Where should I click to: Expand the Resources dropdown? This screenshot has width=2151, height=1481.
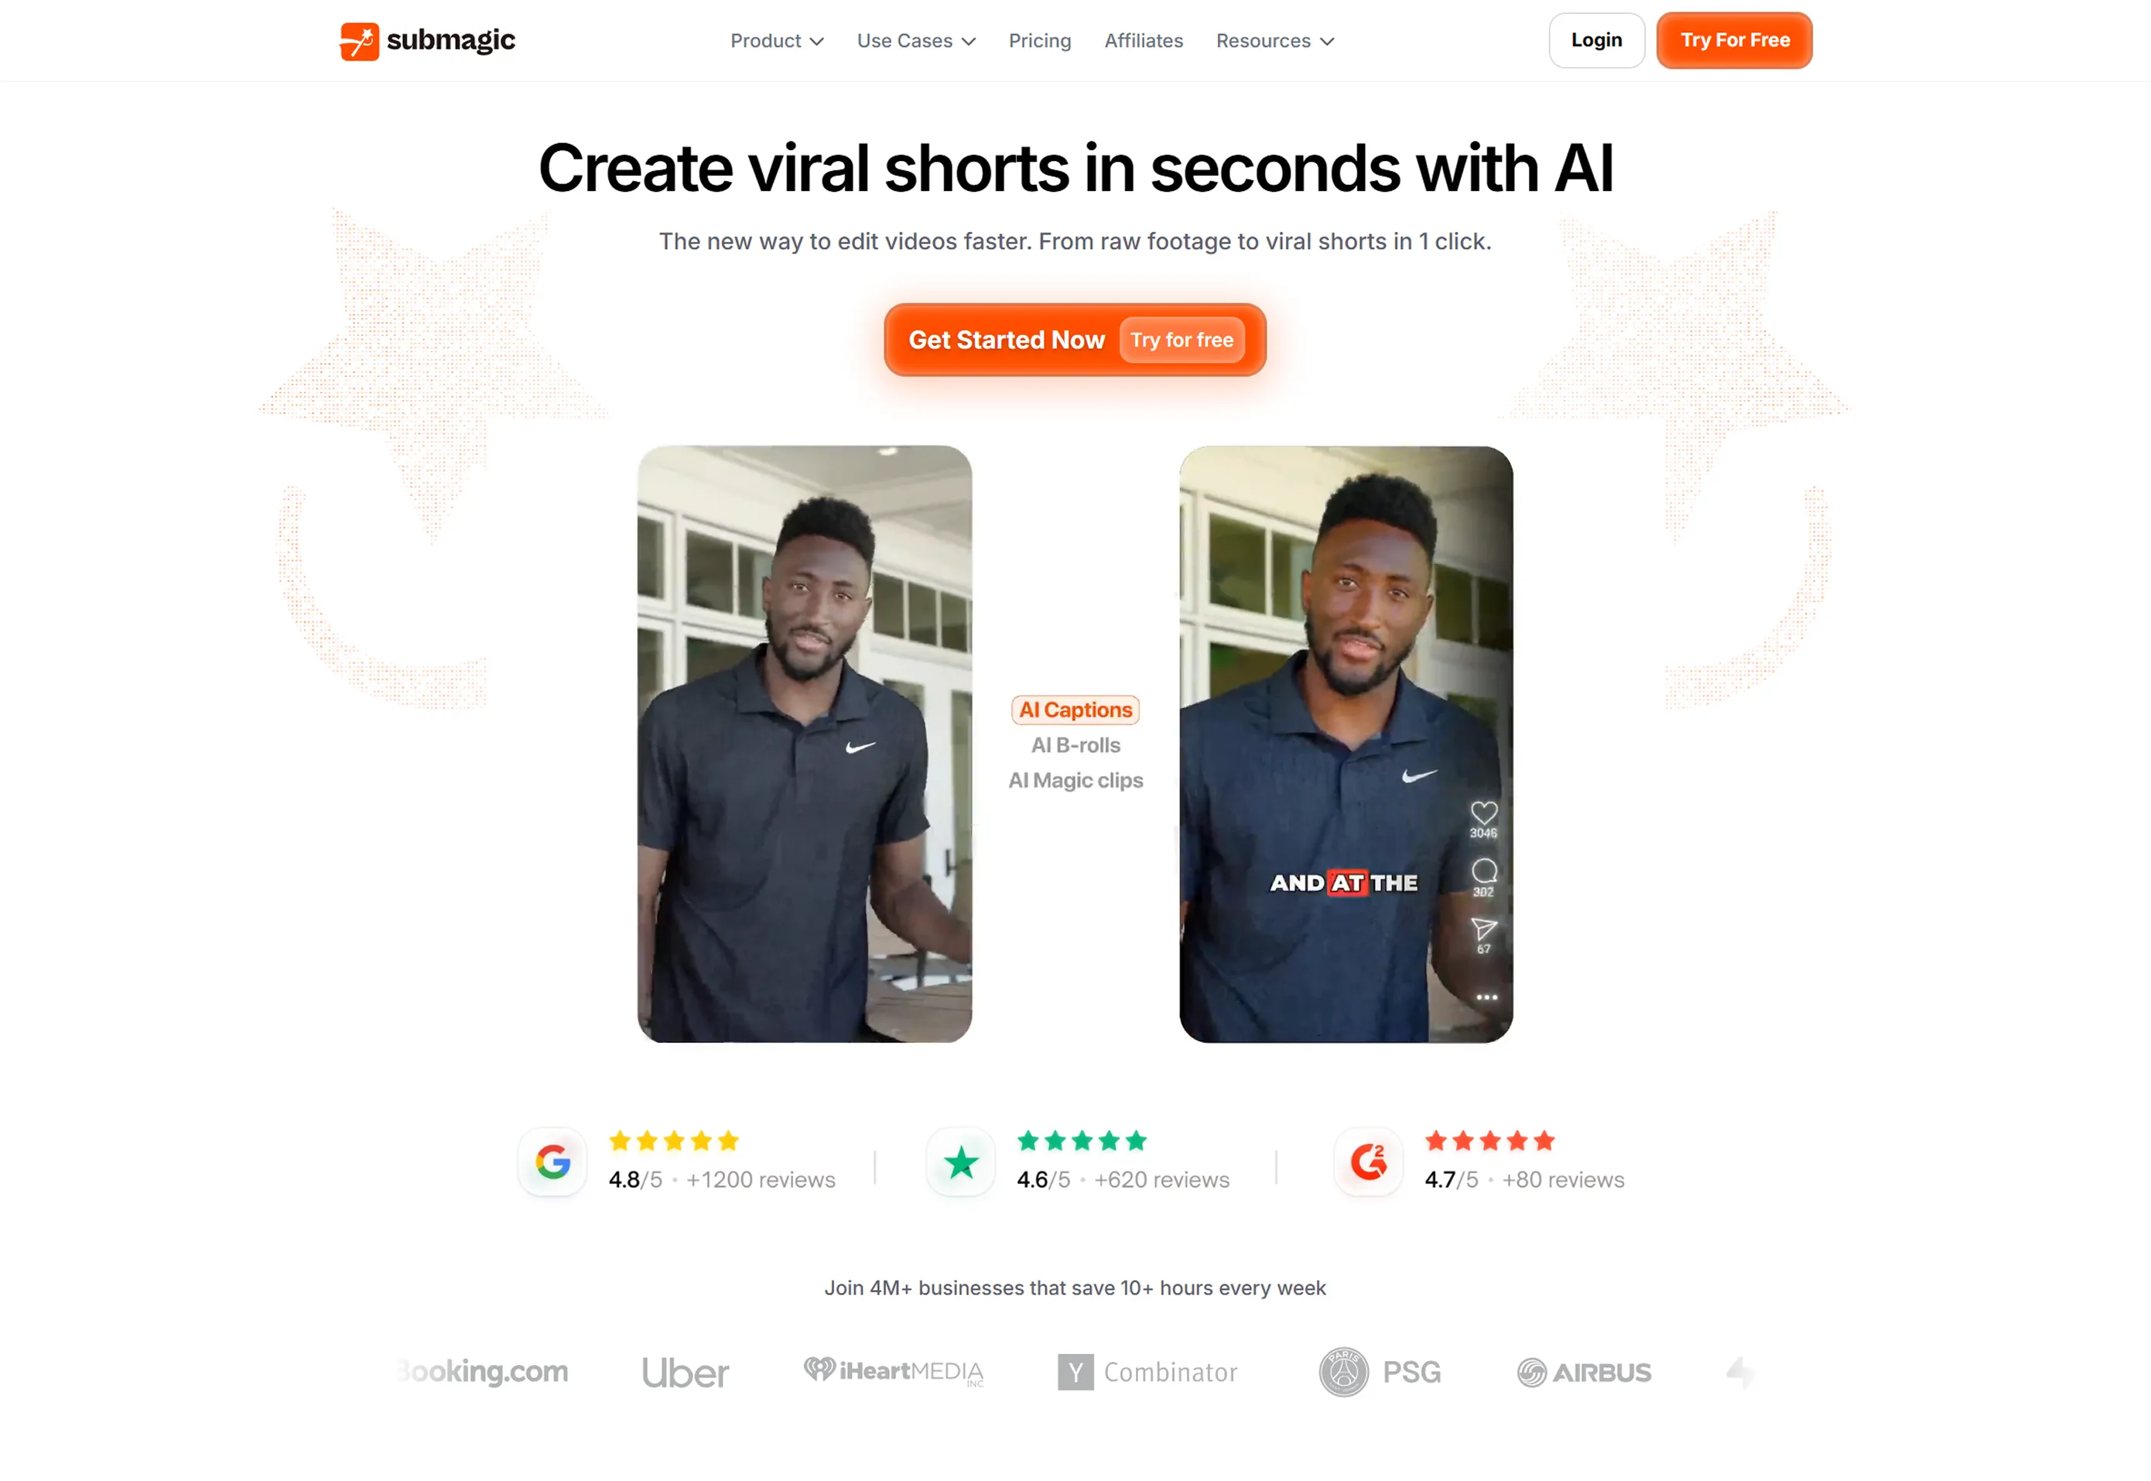(x=1275, y=41)
